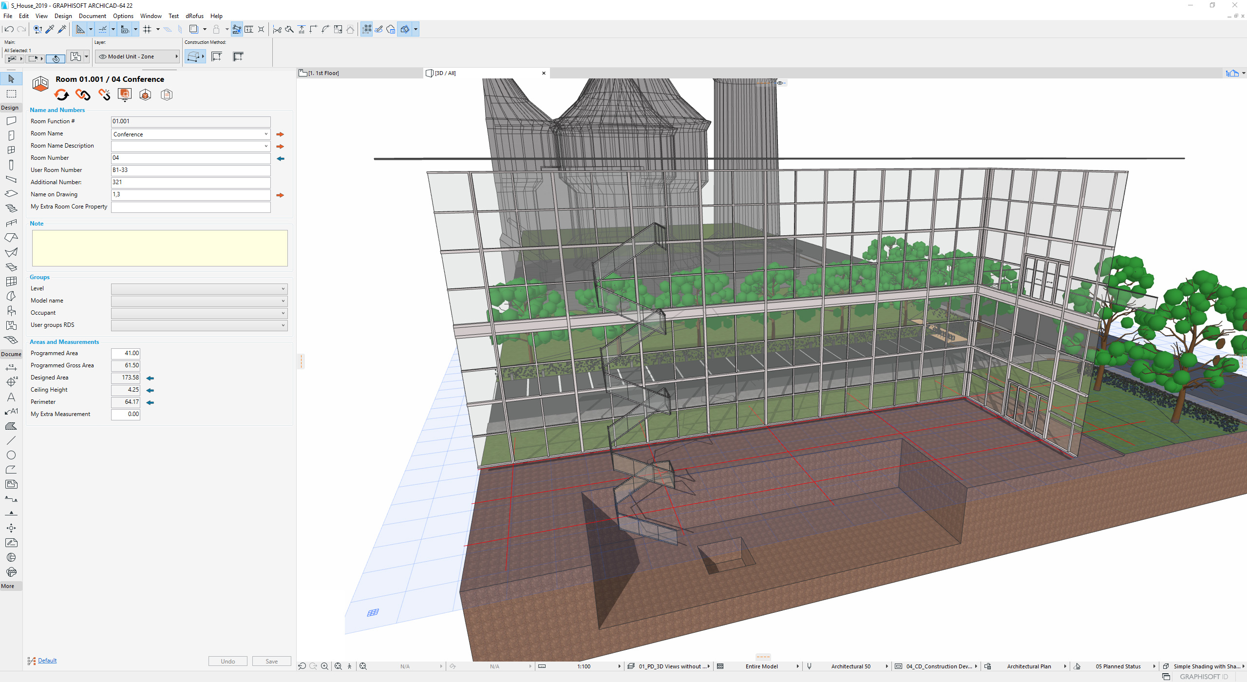Pick up parameters with eyedropper icon
The image size is (1247, 682).
coord(50,29)
